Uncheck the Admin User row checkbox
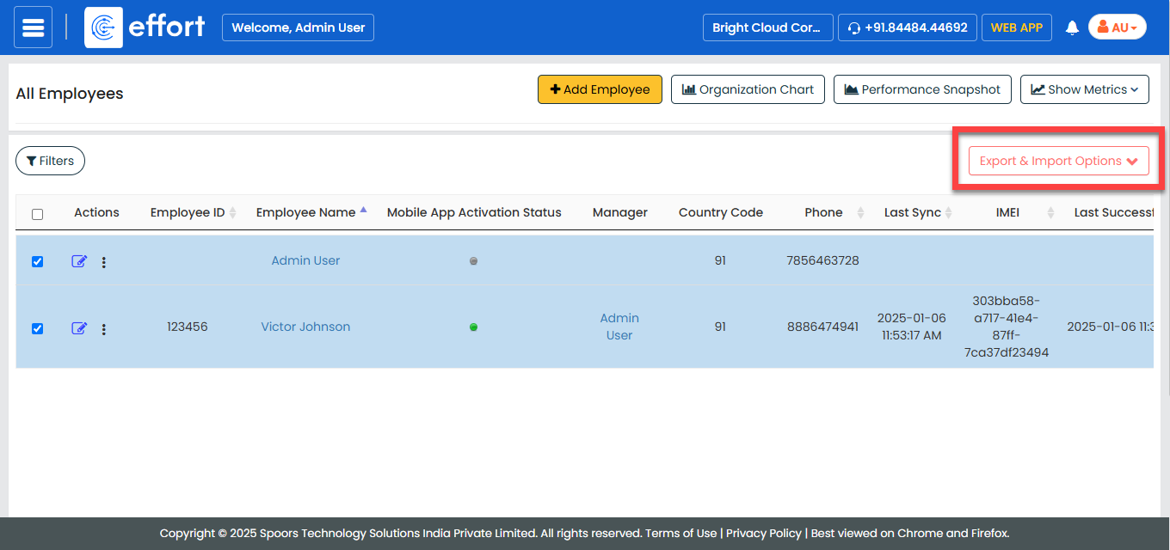The image size is (1170, 550). pos(37,262)
